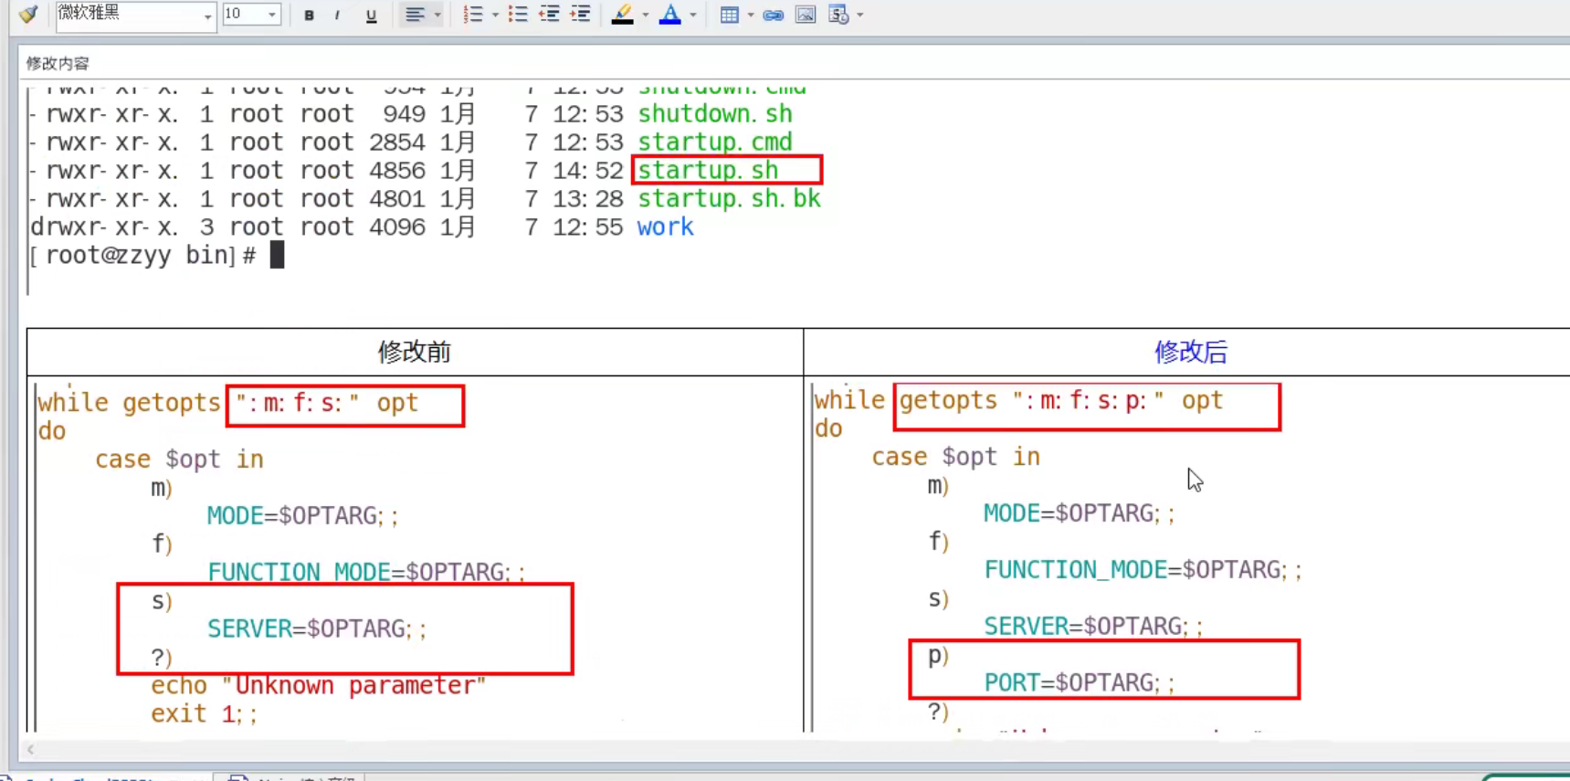Image resolution: width=1570 pixels, height=781 pixels.
Task: Click the "exit 1;;" line
Action: 205,714
